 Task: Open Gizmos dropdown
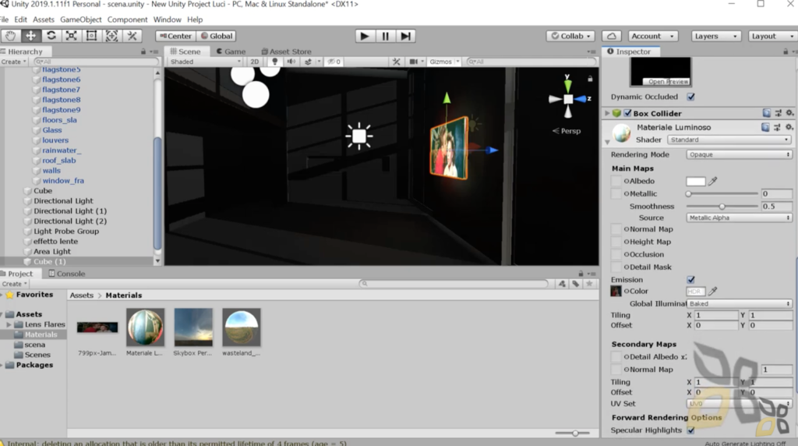point(444,62)
